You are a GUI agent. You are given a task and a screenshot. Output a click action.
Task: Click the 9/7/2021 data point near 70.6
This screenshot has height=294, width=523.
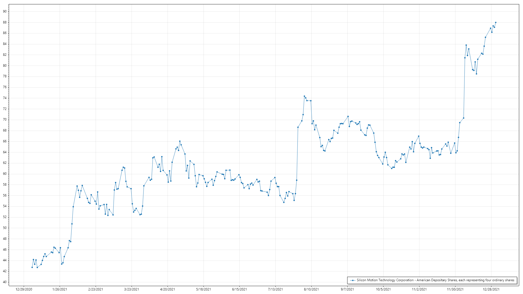tap(348, 117)
